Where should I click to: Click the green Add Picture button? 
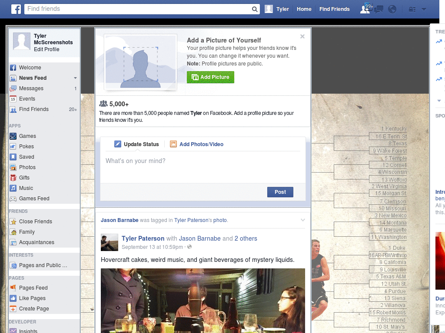pyautogui.click(x=210, y=77)
